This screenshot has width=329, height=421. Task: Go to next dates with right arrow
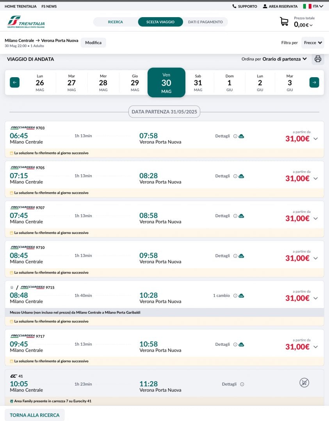pyautogui.click(x=314, y=82)
